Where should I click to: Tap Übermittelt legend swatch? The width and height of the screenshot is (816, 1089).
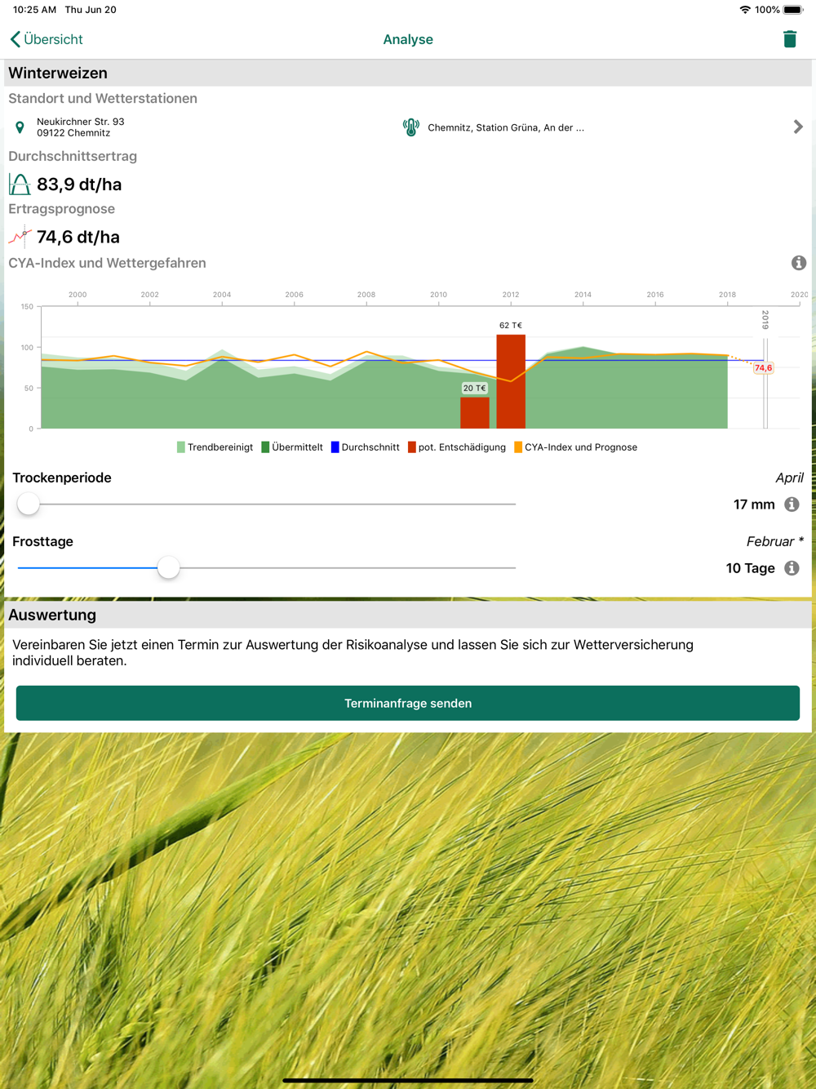[x=265, y=447]
